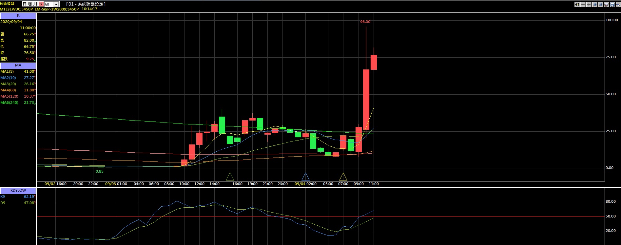Viewport: 621px width, 245px height.
Task: Select the MA6(240) moving average row
Action: 18,103
